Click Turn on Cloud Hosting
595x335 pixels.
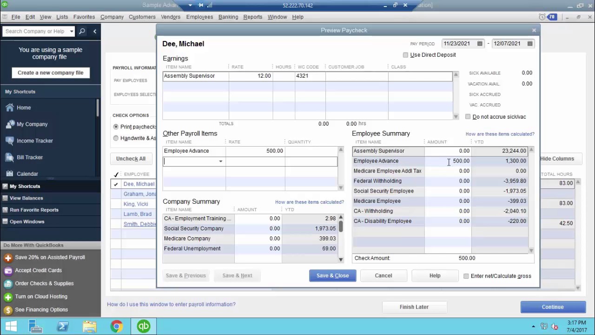[41, 296]
